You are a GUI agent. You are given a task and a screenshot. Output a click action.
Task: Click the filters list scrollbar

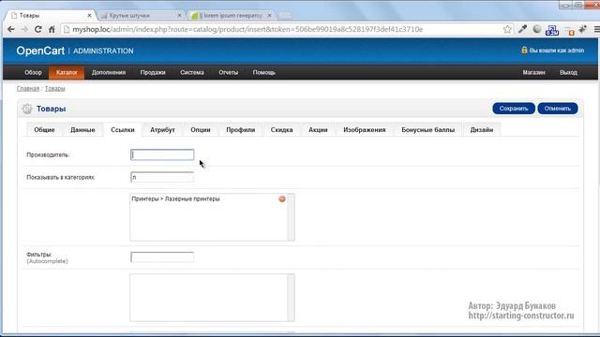click(292, 298)
